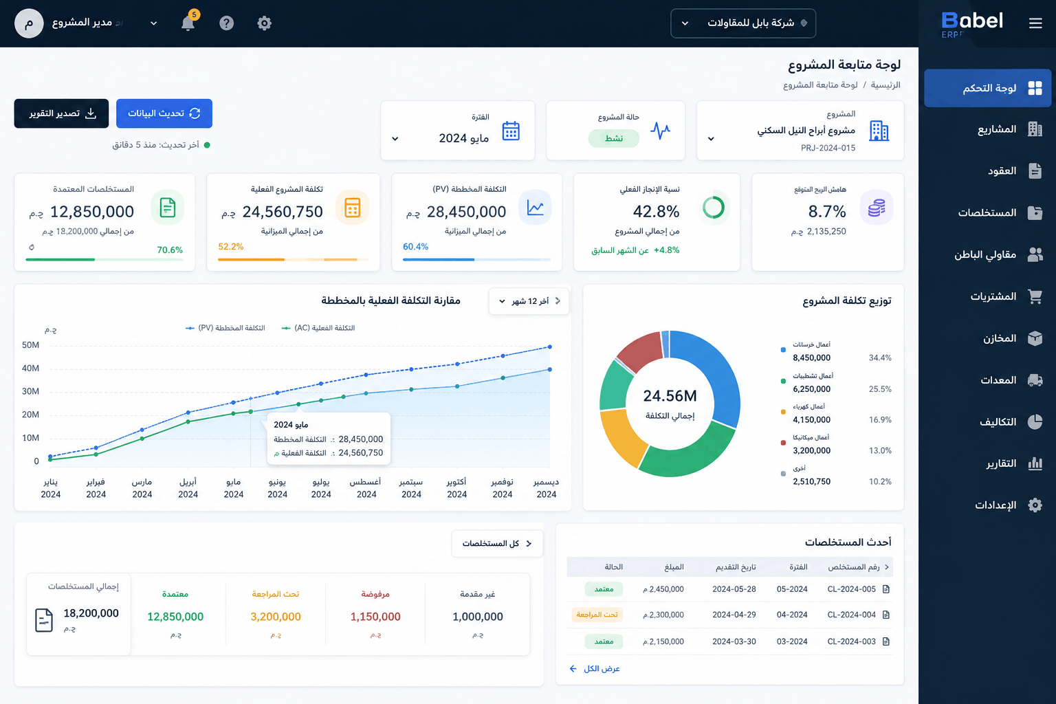
Task: Click the calendar icon in period selector
Action: pos(511,131)
